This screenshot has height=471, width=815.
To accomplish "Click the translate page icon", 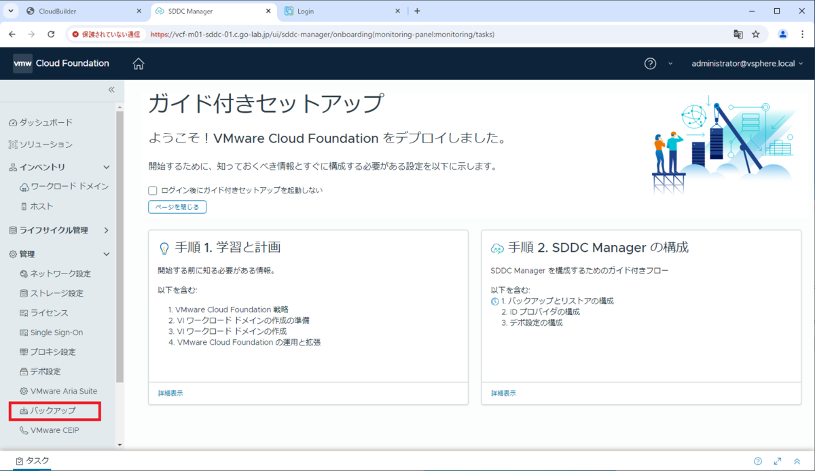I will pos(738,34).
